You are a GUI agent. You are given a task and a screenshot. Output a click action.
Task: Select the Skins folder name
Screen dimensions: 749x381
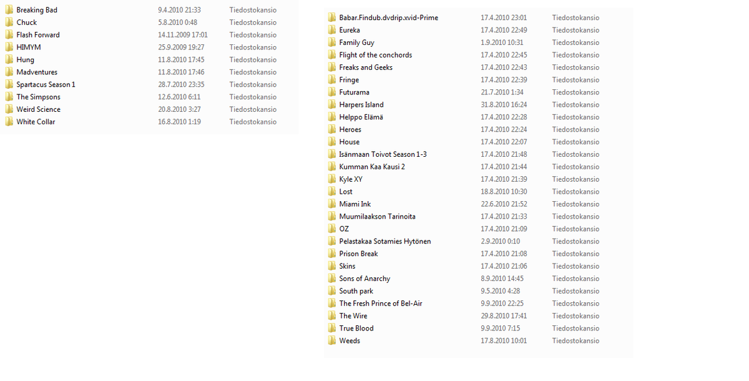347,266
